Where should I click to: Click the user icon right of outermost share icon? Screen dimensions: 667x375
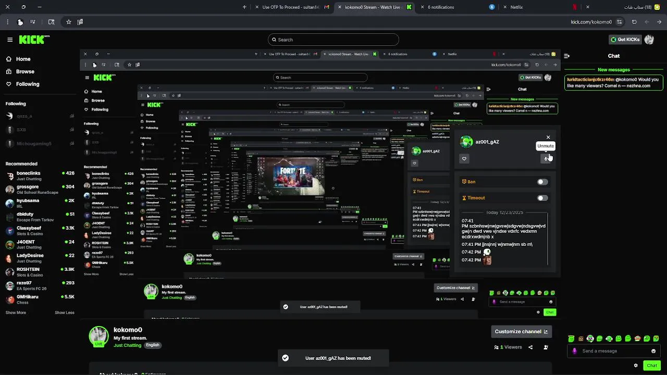pyautogui.click(x=546, y=347)
